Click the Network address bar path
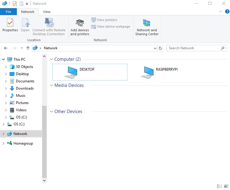Viewport: 230px width, 190px height. click(51, 48)
